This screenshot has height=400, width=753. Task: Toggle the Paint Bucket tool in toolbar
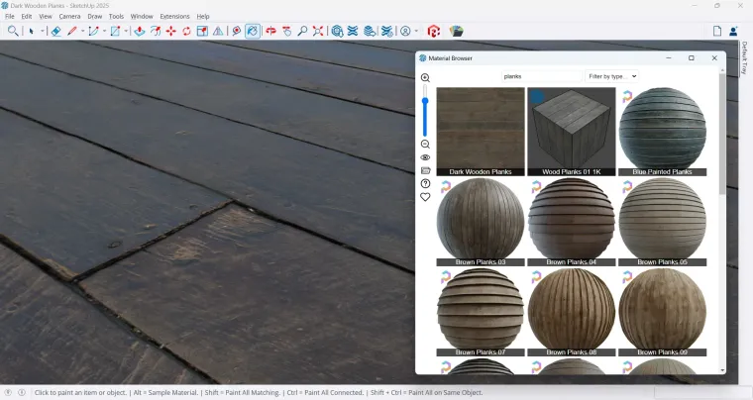click(x=253, y=31)
